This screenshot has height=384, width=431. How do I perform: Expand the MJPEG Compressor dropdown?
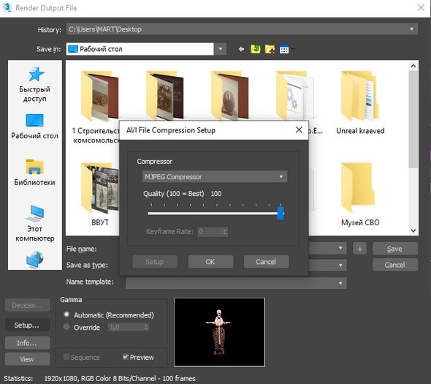coord(215,177)
